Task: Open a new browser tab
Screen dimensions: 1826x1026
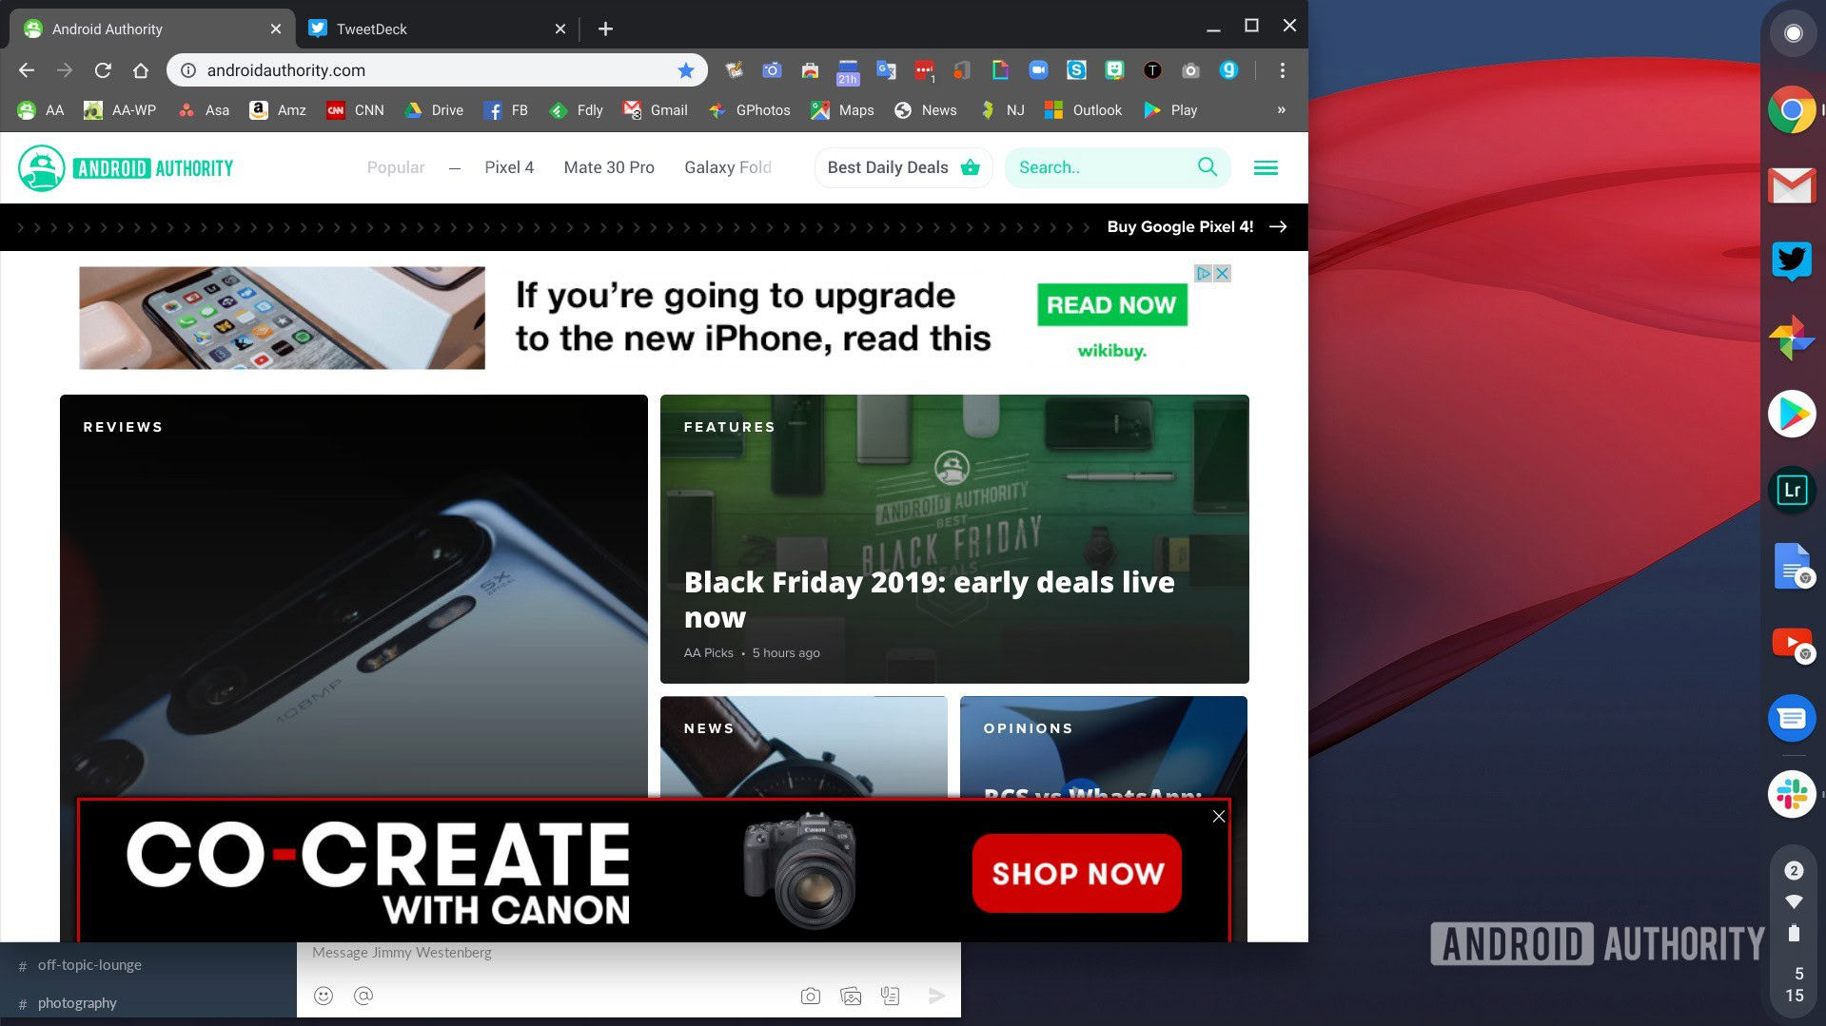Action: tap(605, 29)
